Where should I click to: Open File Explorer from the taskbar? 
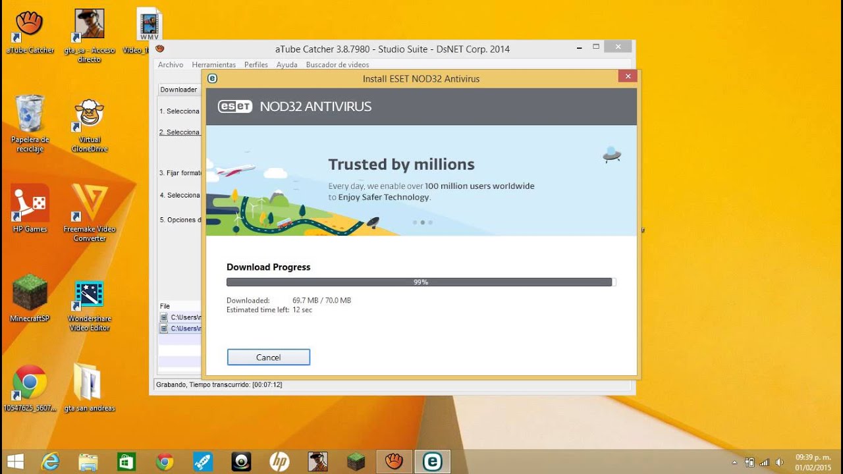tap(88, 461)
